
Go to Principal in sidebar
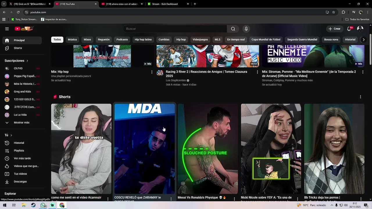[x=22, y=40]
